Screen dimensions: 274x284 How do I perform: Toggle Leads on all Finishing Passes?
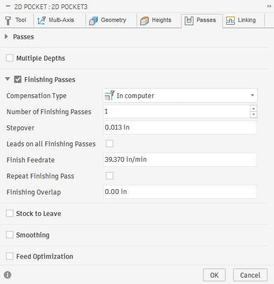click(110, 144)
